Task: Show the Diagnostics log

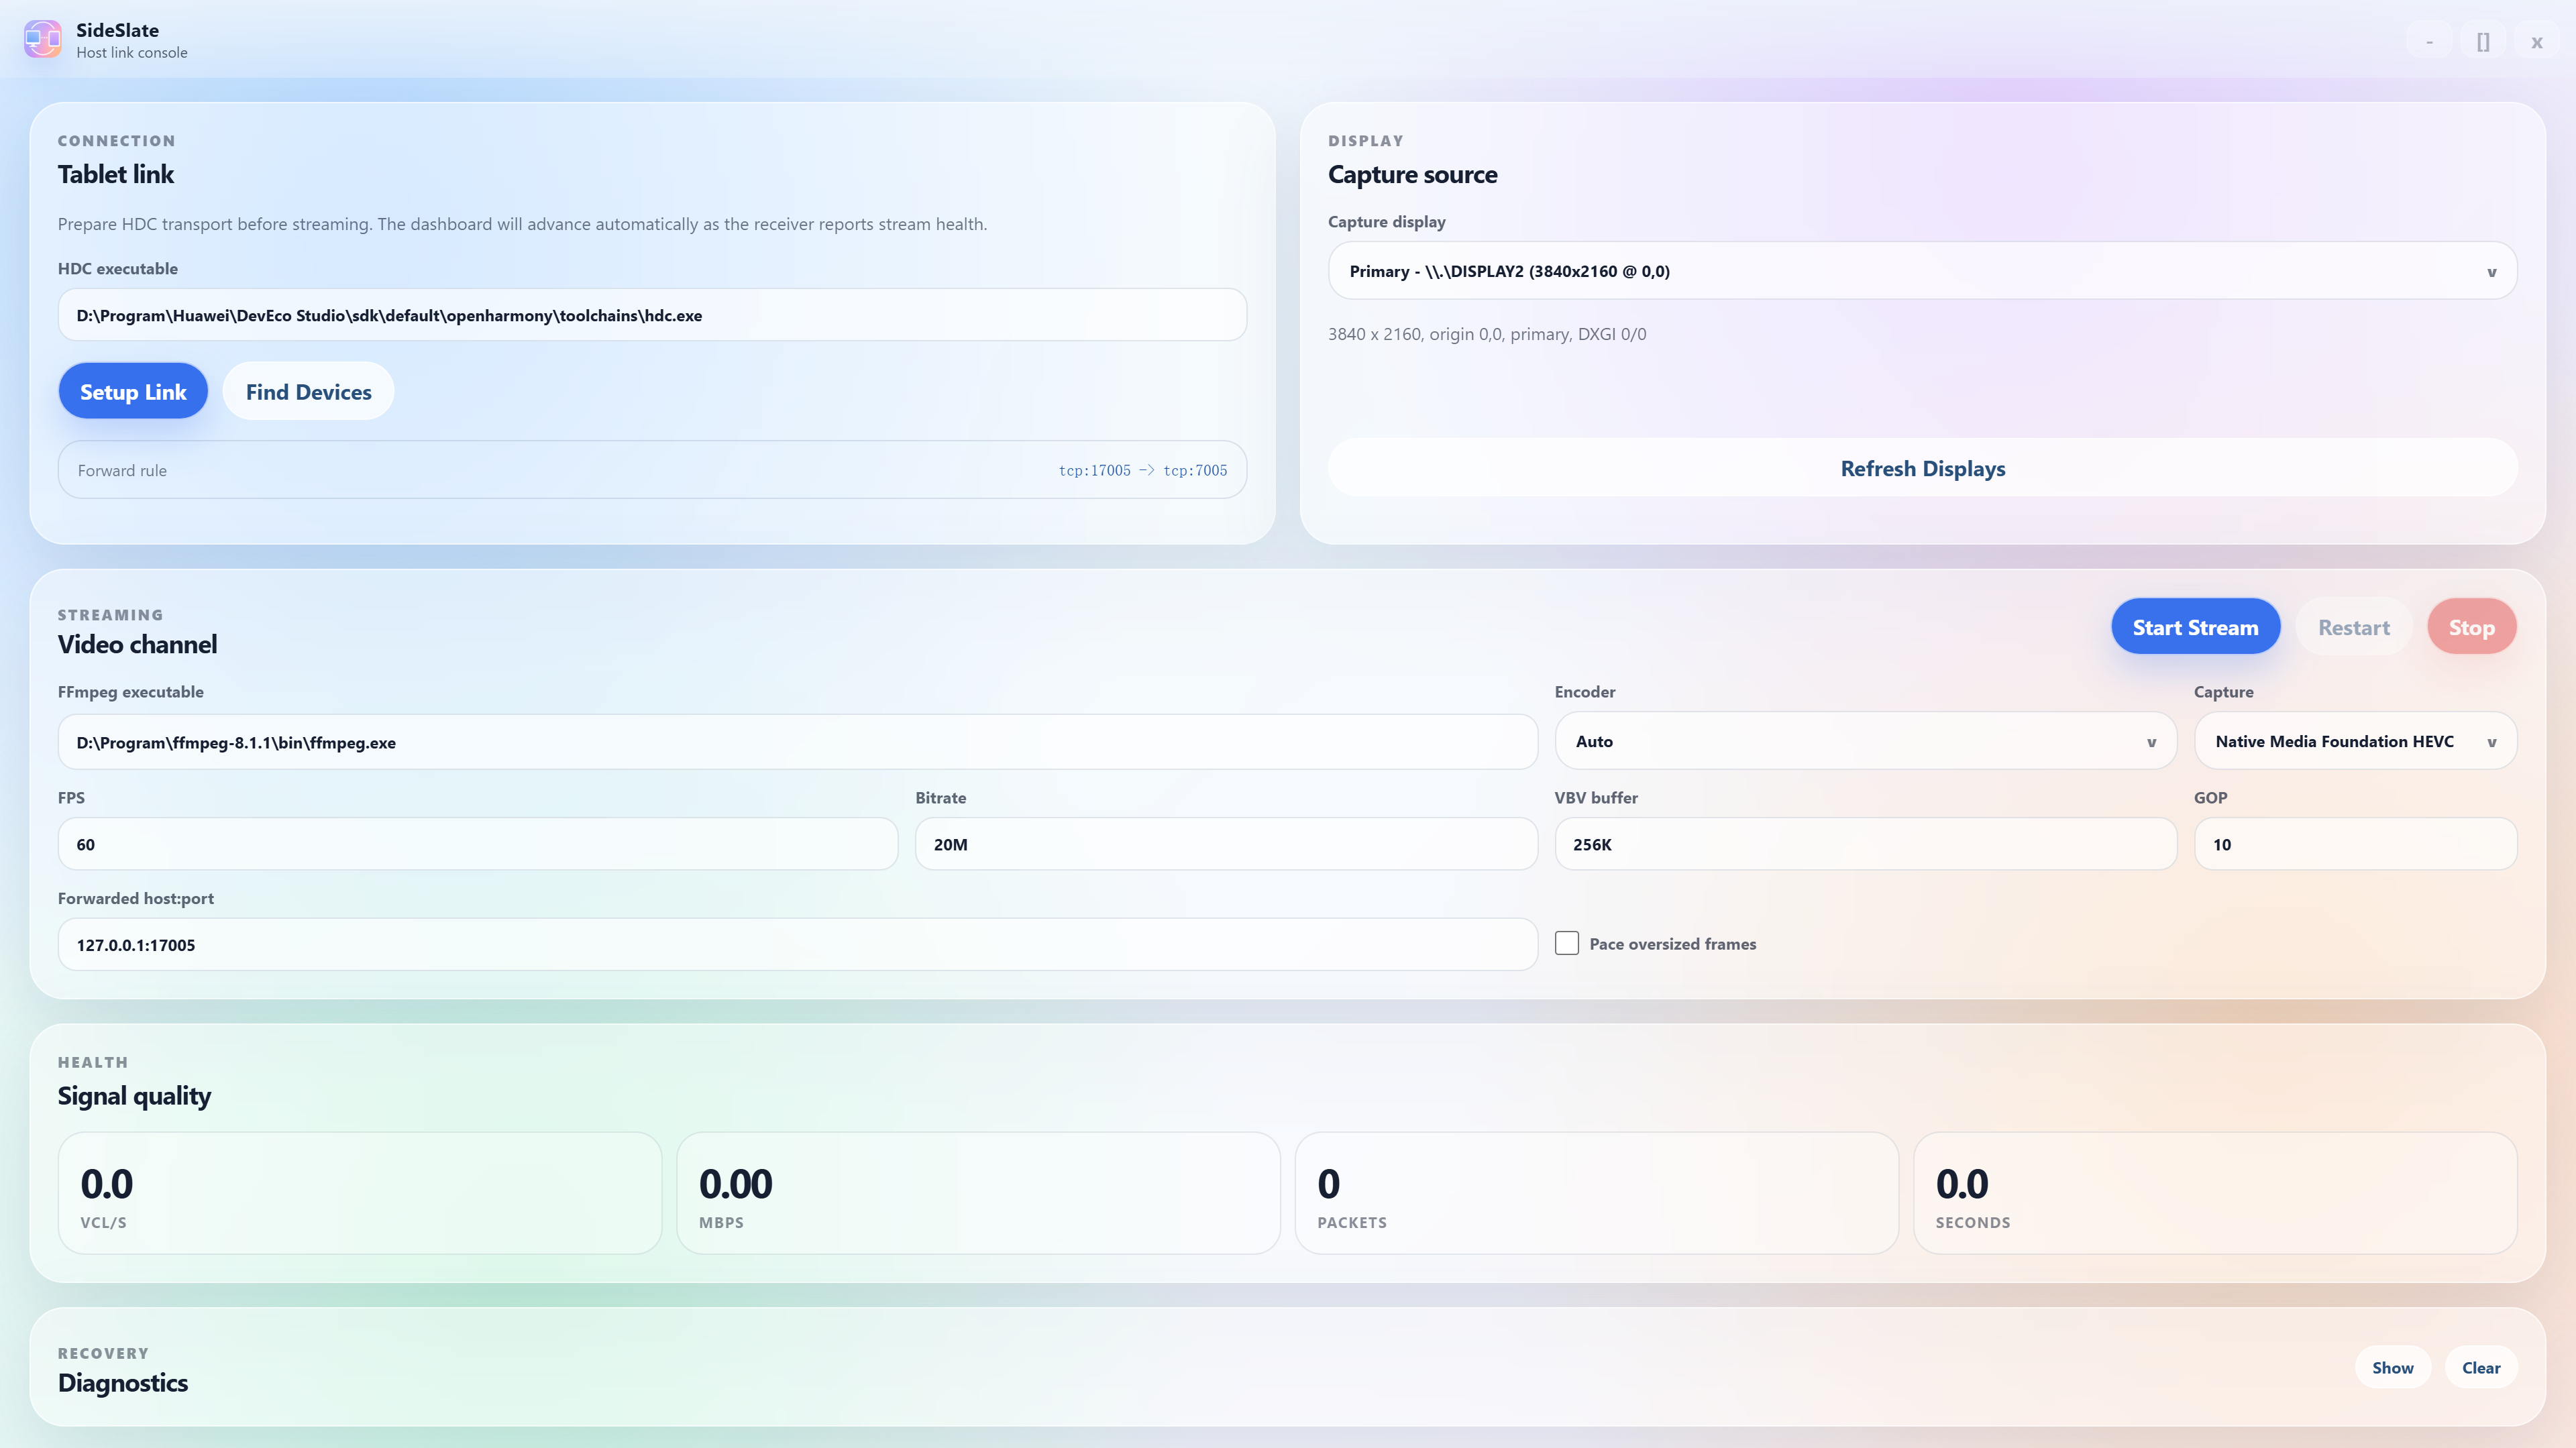Action: click(x=2393, y=1367)
